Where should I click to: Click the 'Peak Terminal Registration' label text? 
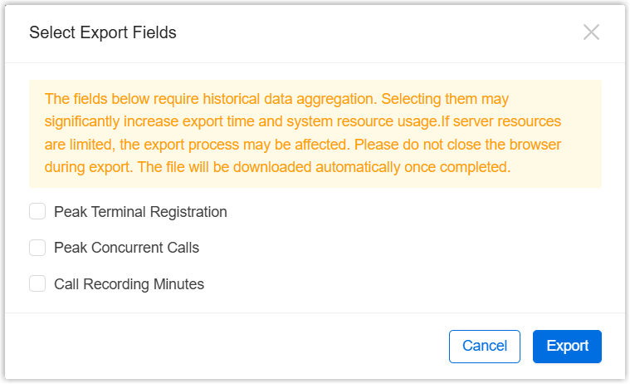coord(140,212)
